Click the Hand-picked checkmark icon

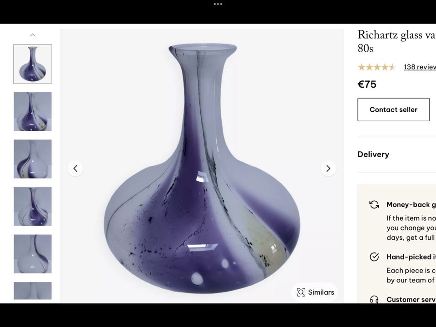pos(374,257)
